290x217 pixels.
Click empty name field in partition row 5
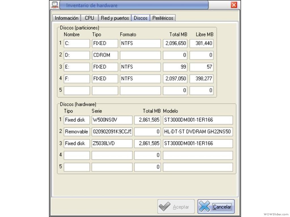tap(77, 91)
